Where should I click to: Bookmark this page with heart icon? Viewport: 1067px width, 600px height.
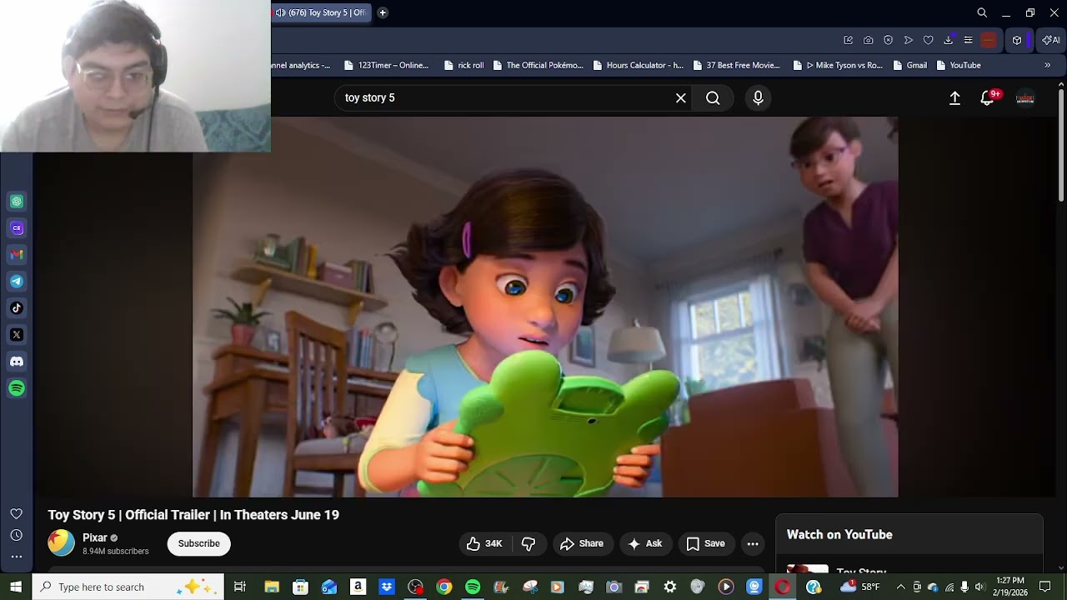[928, 40]
